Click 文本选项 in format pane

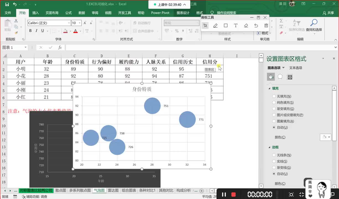click(x=296, y=68)
